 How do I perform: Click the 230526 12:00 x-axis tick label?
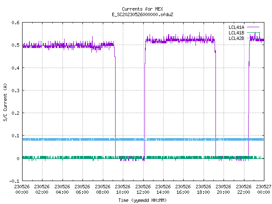pos(143,189)
